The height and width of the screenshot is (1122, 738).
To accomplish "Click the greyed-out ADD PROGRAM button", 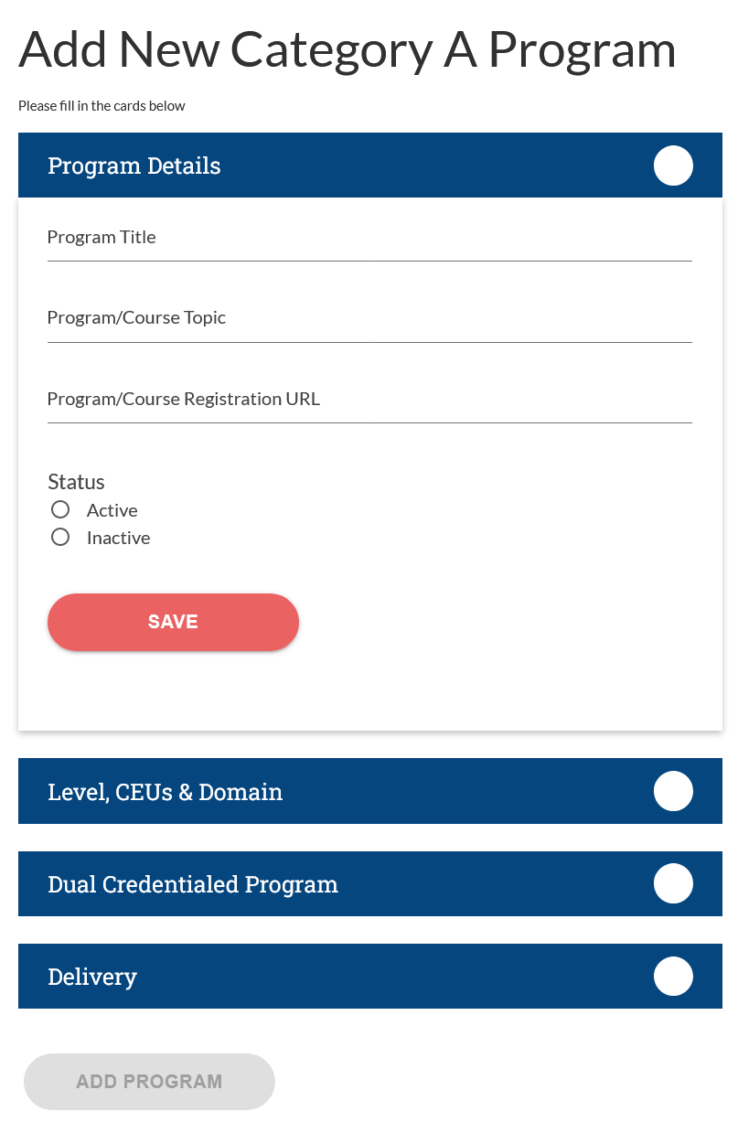I will [149, 1082].
